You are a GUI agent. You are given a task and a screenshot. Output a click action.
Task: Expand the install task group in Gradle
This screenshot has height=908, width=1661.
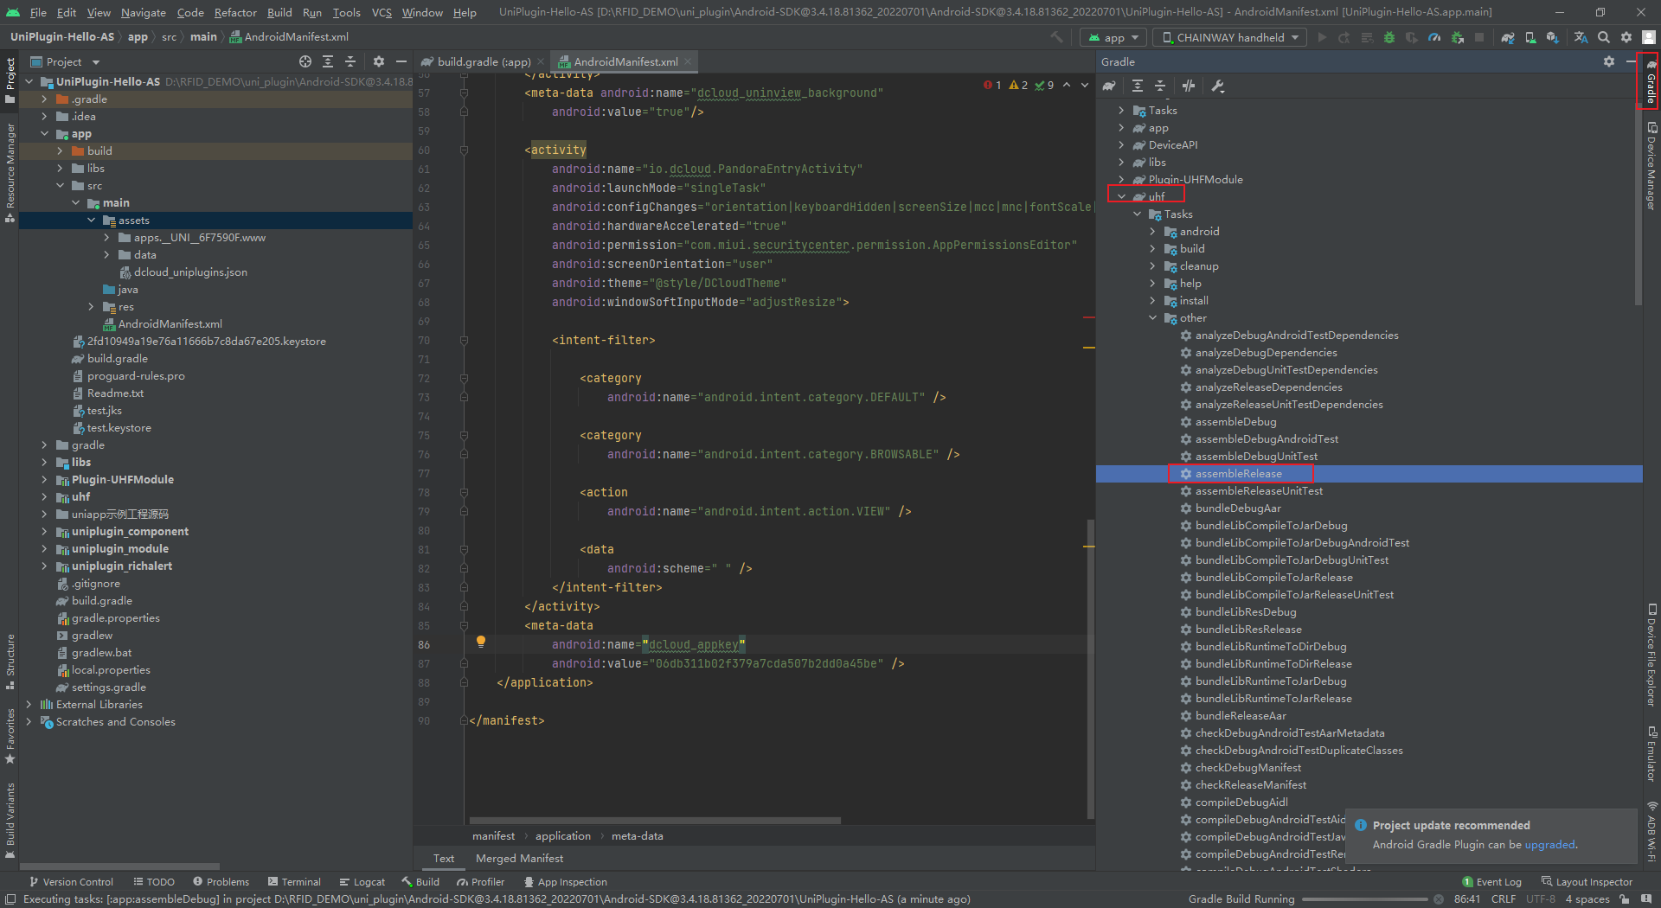pyautogui.click(x=1152, y=301)
